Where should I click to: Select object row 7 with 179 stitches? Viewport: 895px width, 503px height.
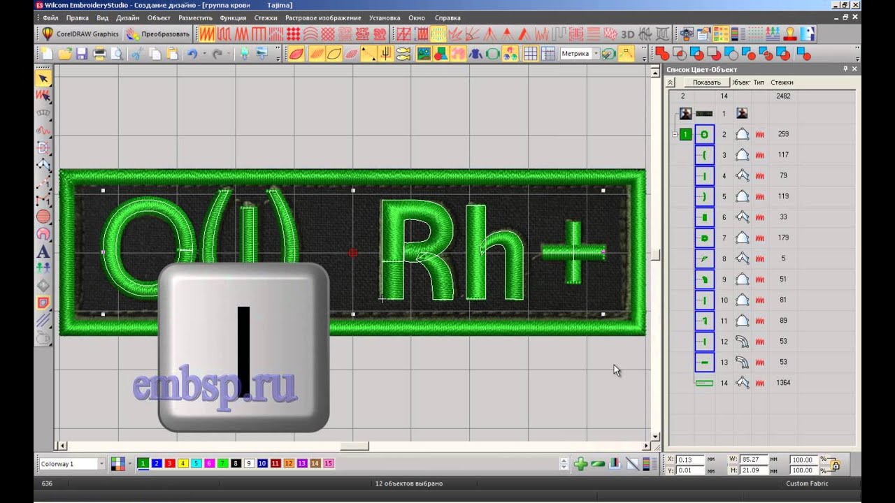(762, 238)
